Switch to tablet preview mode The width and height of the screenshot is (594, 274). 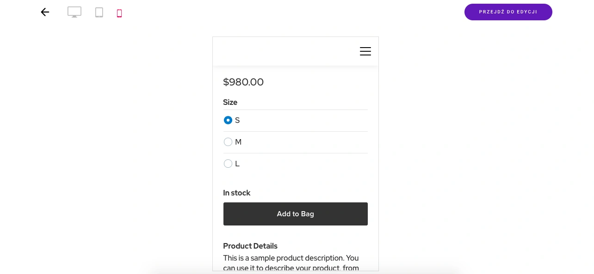tap(99, 12)
